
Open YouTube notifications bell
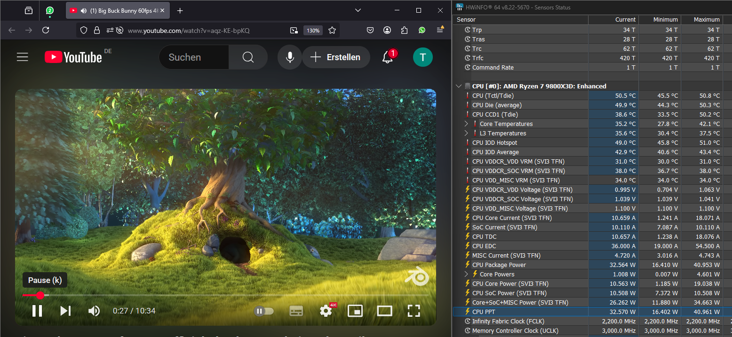(x=388, y=57)
